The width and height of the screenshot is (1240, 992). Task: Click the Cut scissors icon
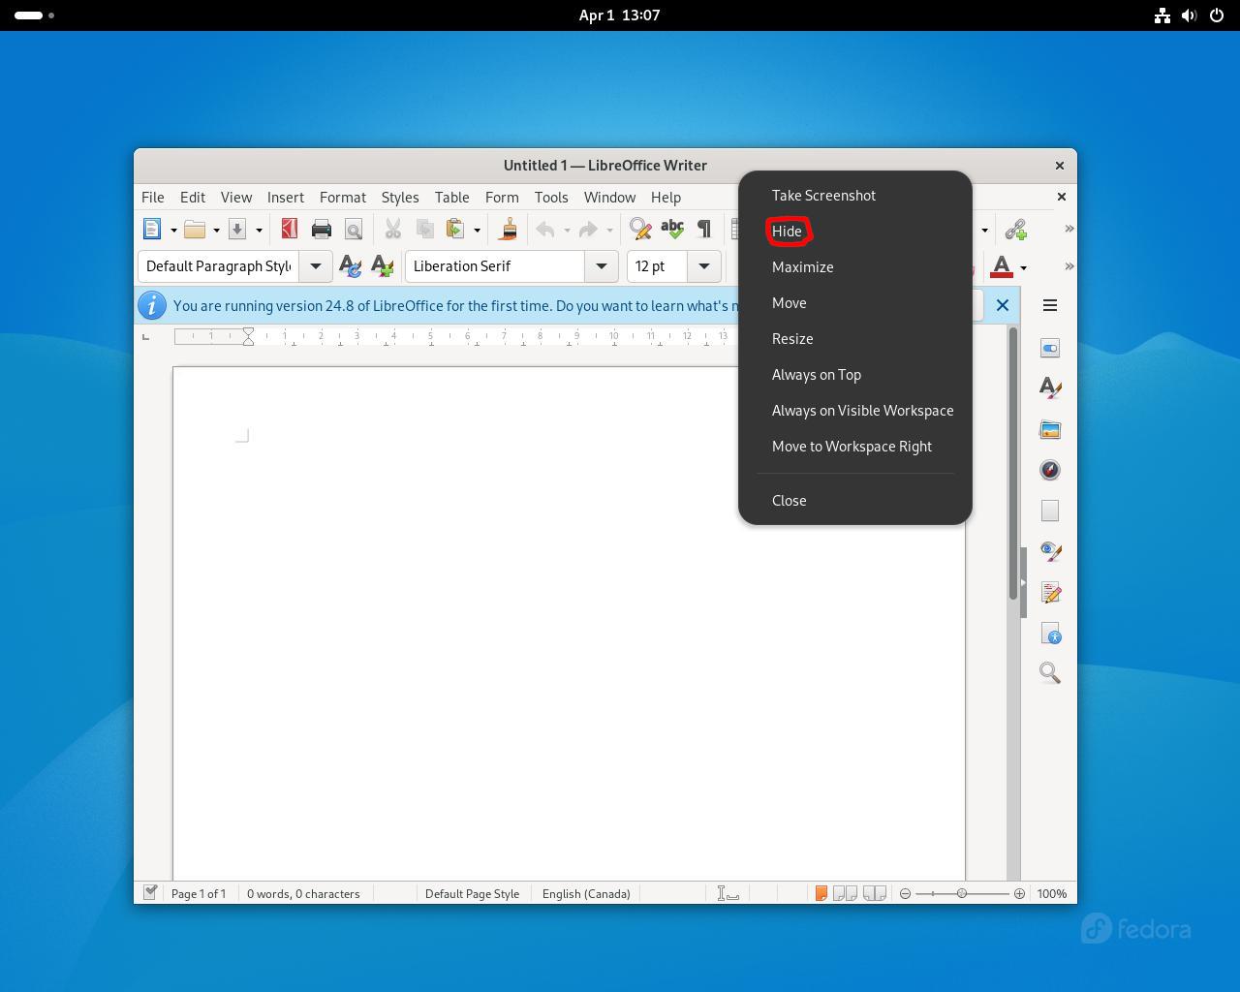point(392,230)
